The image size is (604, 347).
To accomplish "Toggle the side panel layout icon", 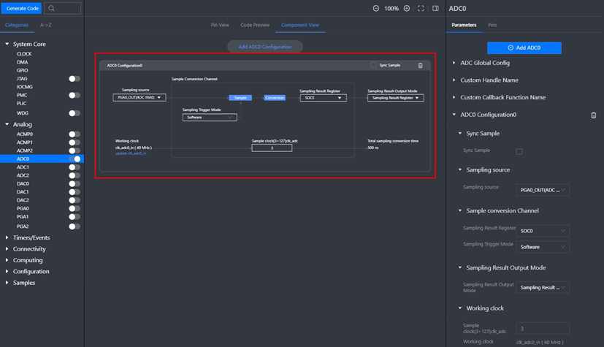I will (x=435, y=8).
